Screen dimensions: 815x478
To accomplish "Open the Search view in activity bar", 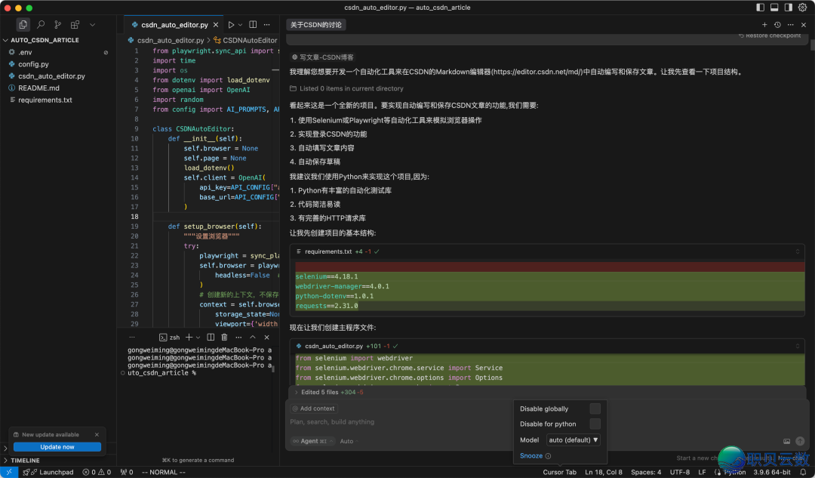I will pyautogui.click(x=41, y=25).
